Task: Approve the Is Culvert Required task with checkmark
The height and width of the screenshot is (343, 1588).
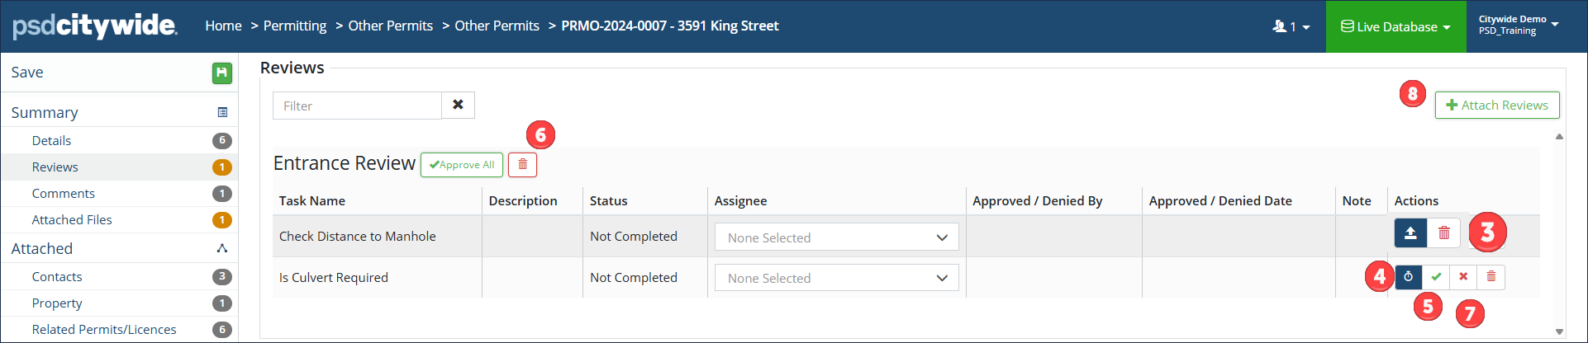Action: click(1436, 277)
